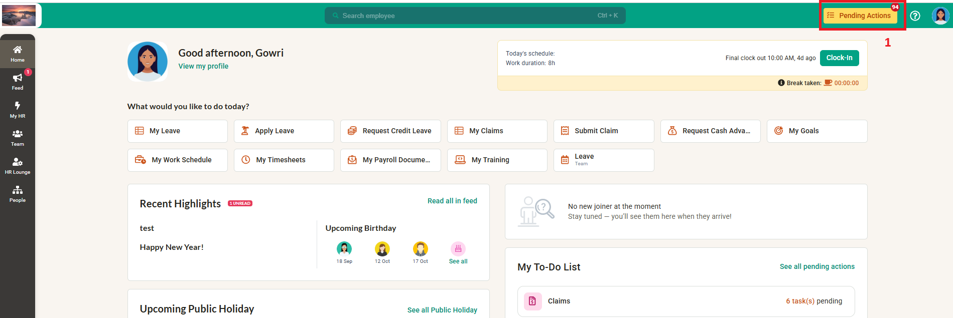Open Request Cash Advance shortcut
The width and height of the screenshot is (953, 318).
[x=711, y=131]
